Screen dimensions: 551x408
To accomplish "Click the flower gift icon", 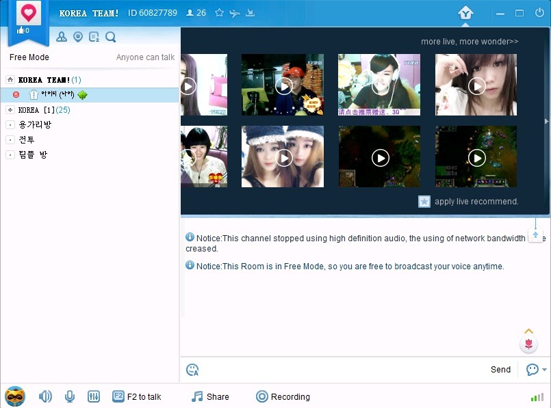I will [x=528, y=344].
